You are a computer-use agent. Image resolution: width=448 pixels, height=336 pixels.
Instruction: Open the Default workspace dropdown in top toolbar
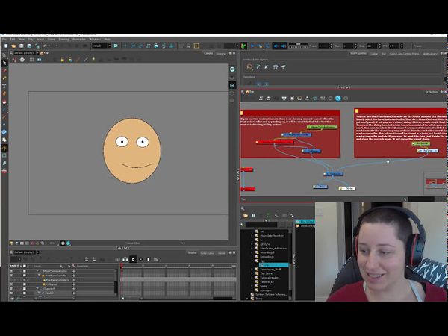tap(101, 46)
